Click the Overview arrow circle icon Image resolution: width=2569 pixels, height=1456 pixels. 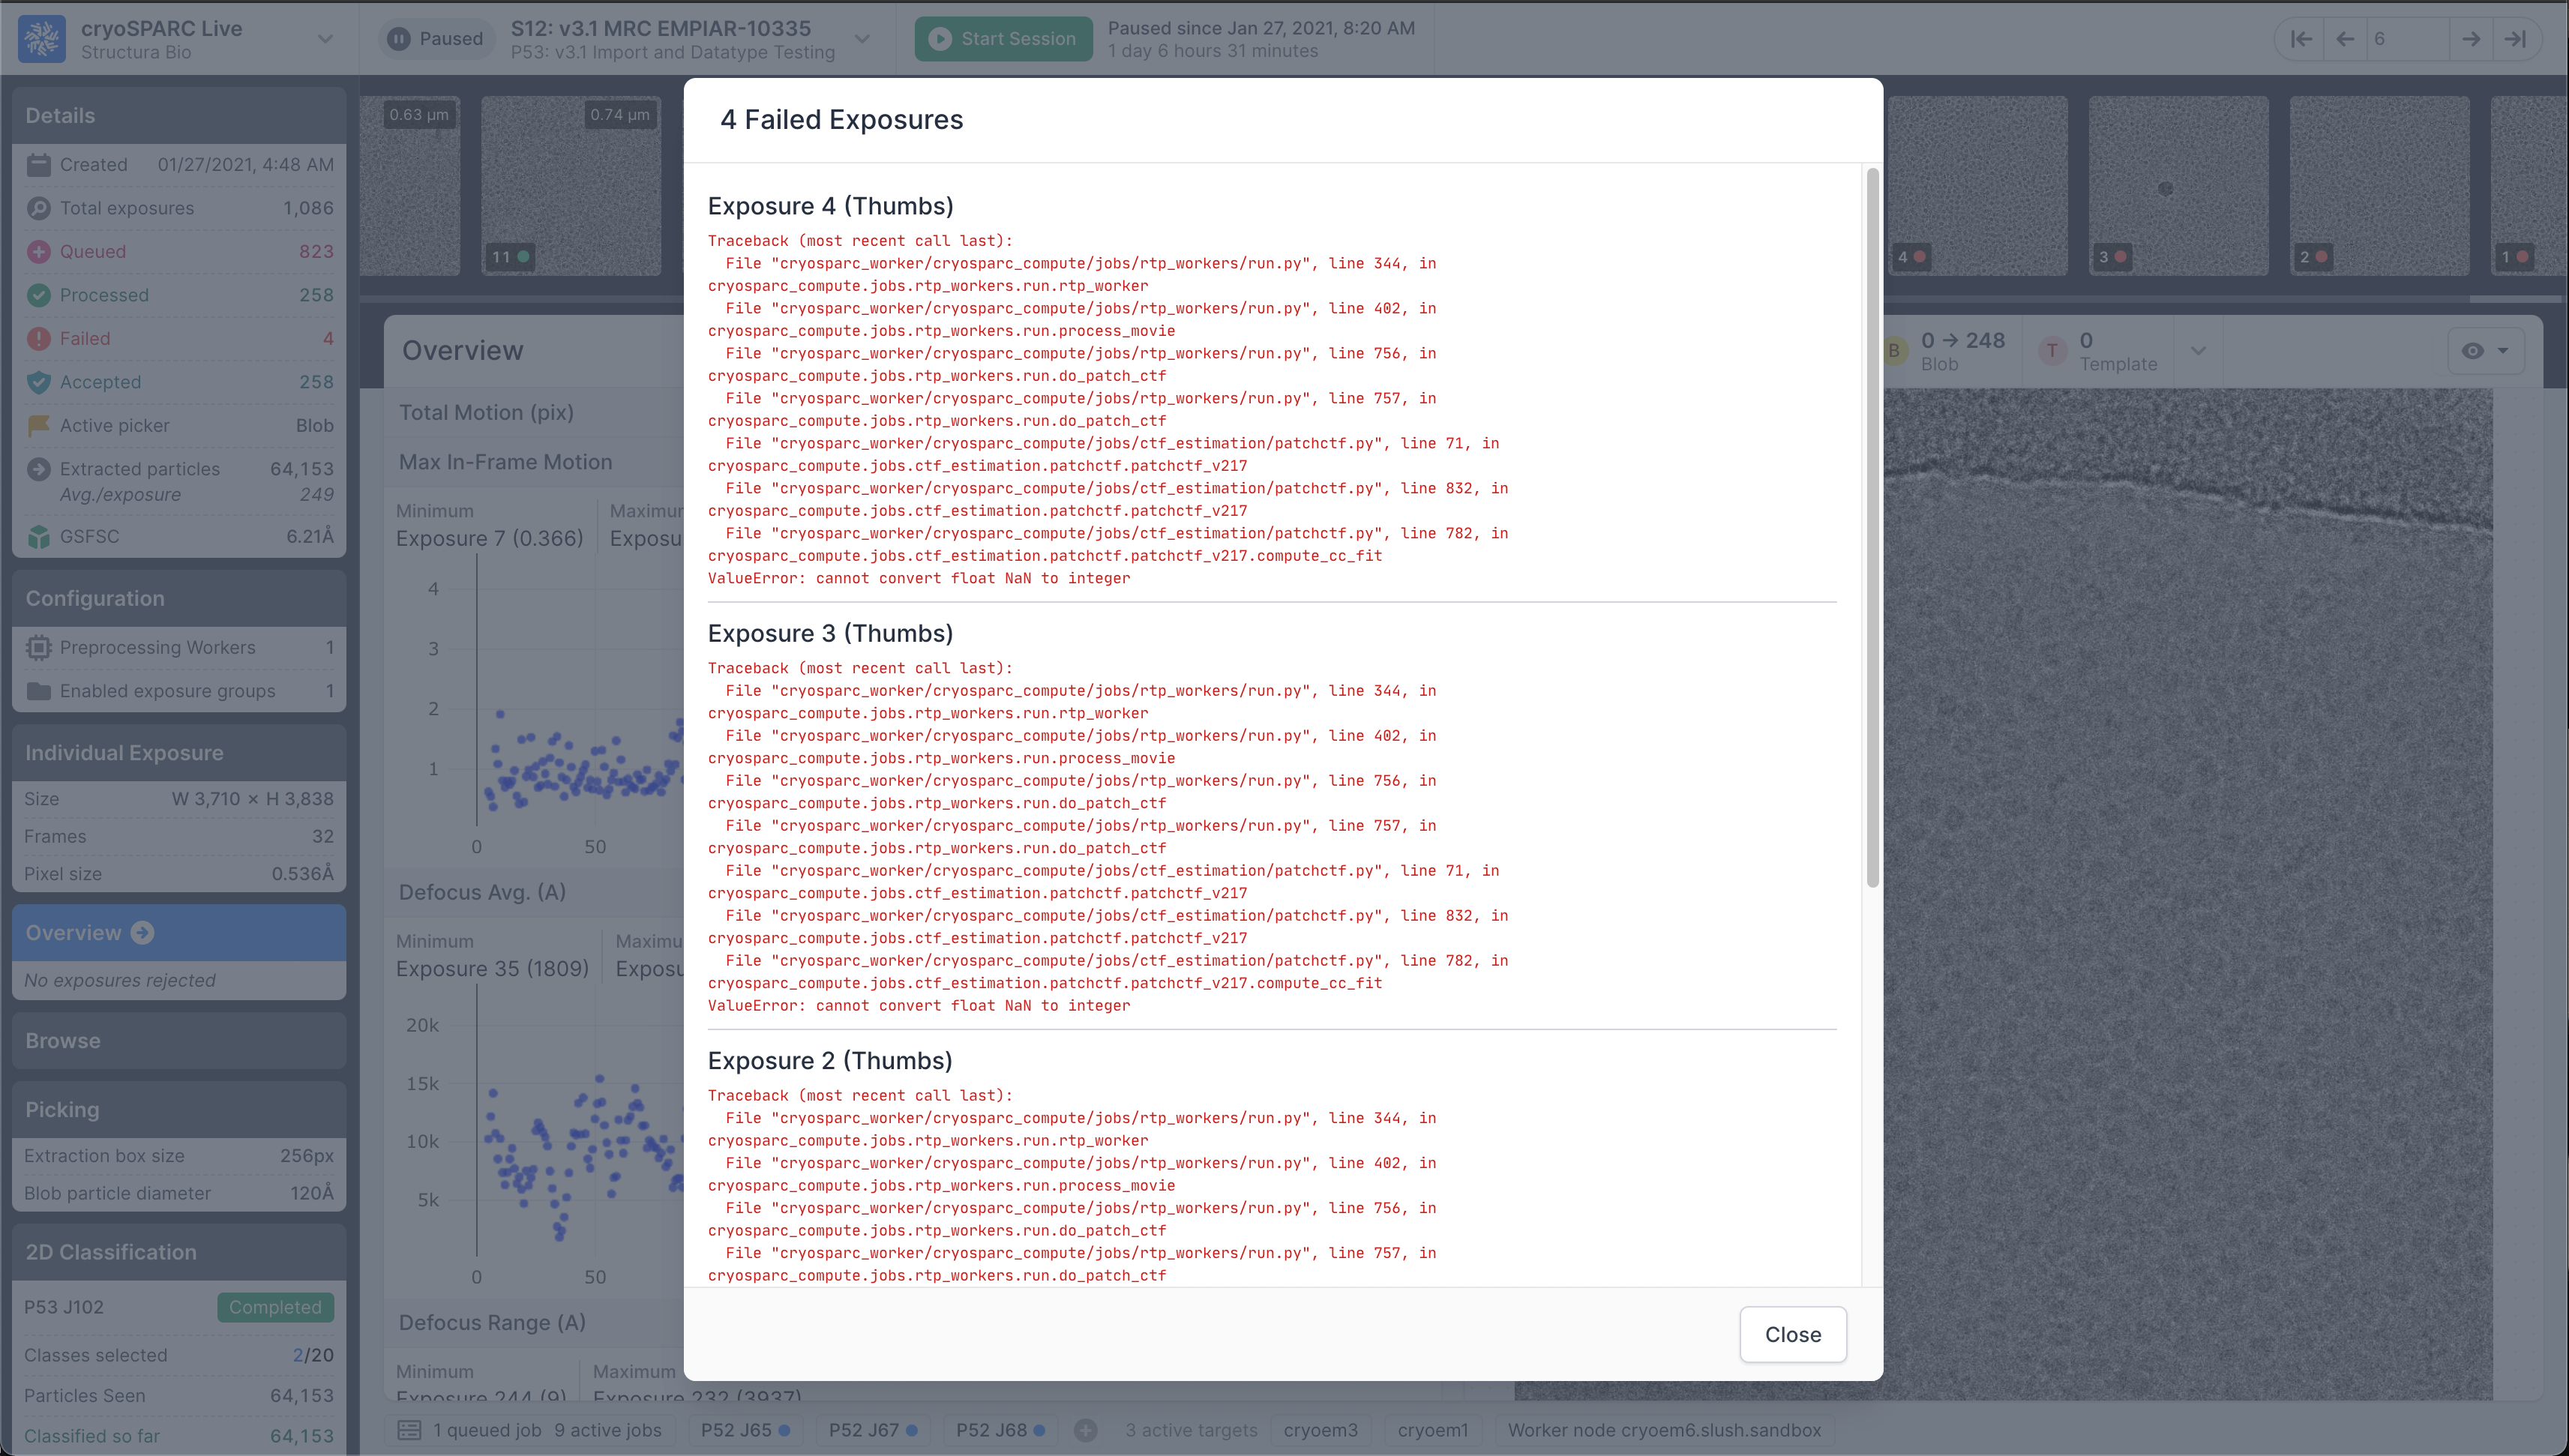pyautogui.click(x=143, y=933)
